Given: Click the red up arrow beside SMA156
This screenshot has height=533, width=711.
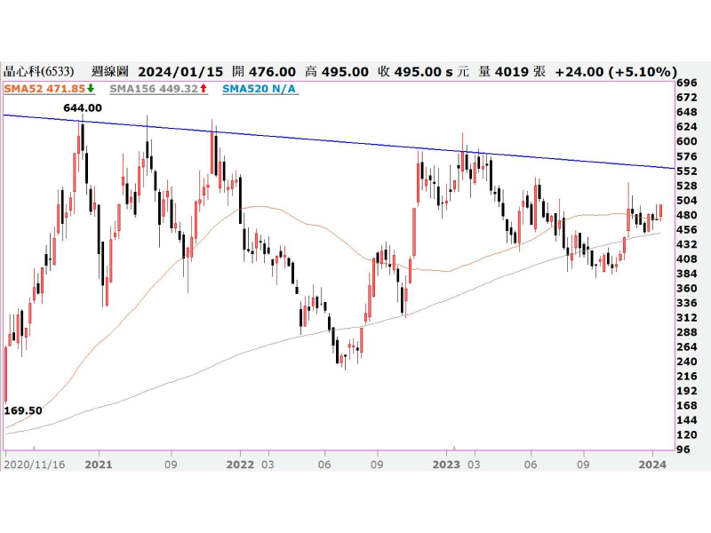Looking at the screenshot, I should click(x=203, y=89).
